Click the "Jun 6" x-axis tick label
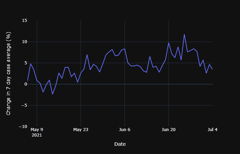 [x=124, y=130]
